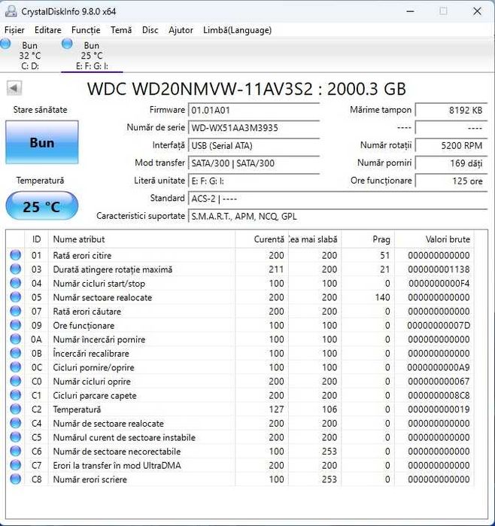Click the Curentă column header
The image size is (495, 526).
(x=262, y=239)
